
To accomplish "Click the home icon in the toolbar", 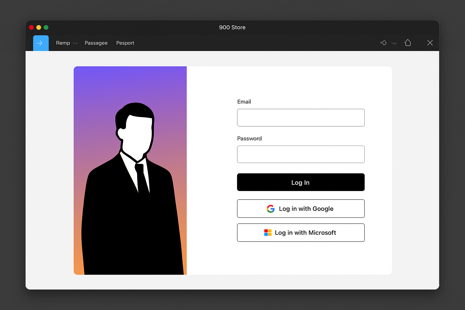I will tap(408, 43).
